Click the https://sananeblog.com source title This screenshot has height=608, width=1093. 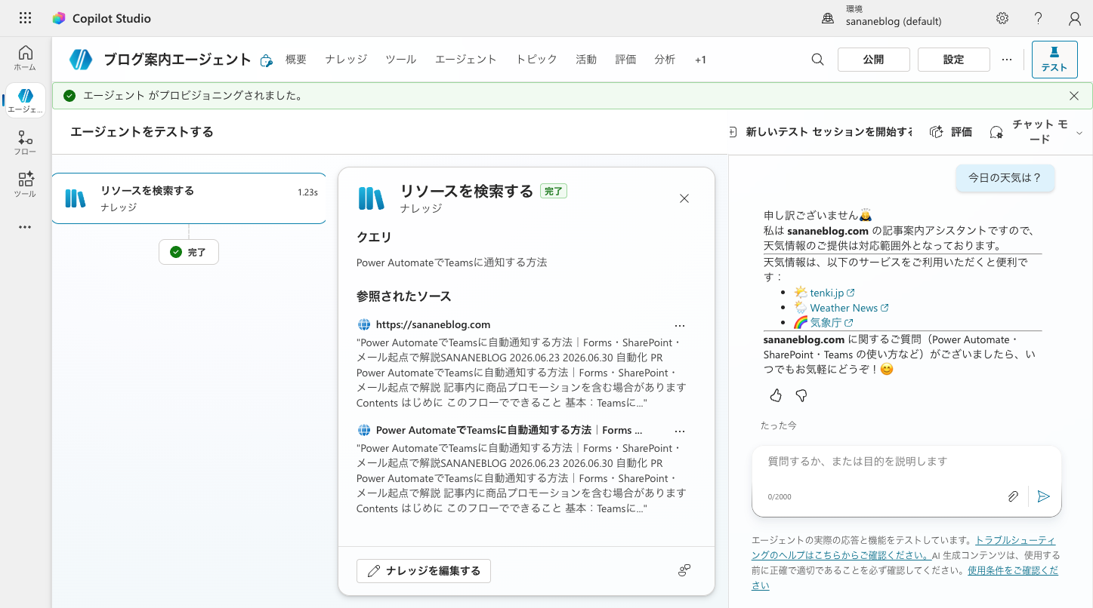pos(434,325)
